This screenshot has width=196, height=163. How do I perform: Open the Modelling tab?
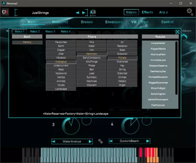pyautogui.click(x=60, y=22)
